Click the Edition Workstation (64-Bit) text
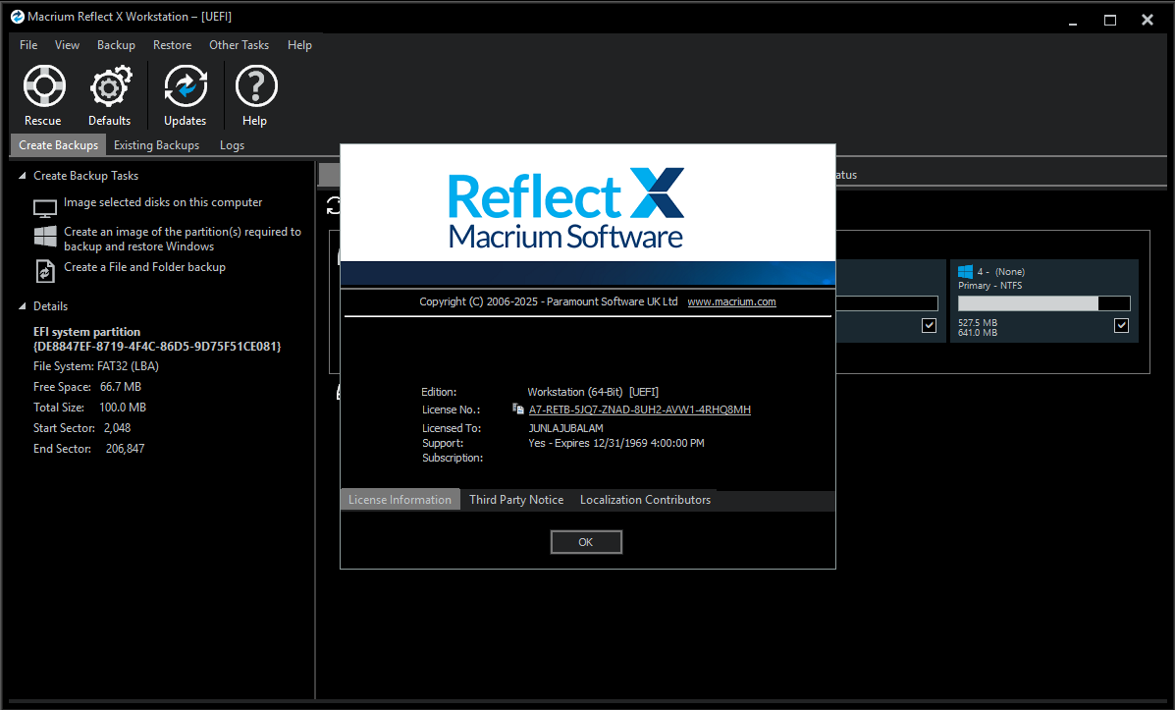1175x710 pixels. pyautogui.click(x=593, y=392)
